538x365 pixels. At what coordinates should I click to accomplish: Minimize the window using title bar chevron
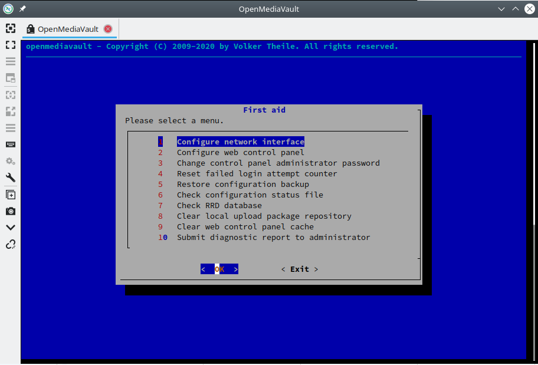(x=501, y=9)
